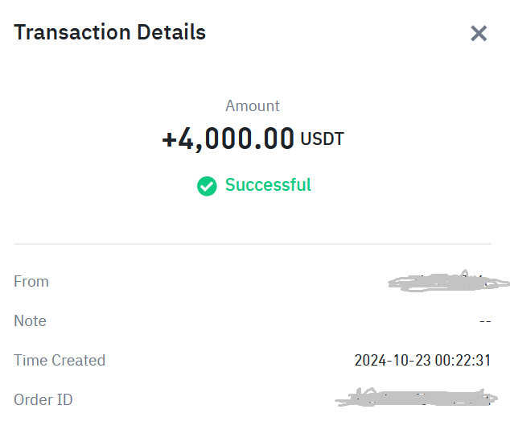Image resolution: width=510 pixels, height=434 pixels.
Task: Select the 2024-10-23 00:22:31 timestamp
Action: click(x=422, y=360)
